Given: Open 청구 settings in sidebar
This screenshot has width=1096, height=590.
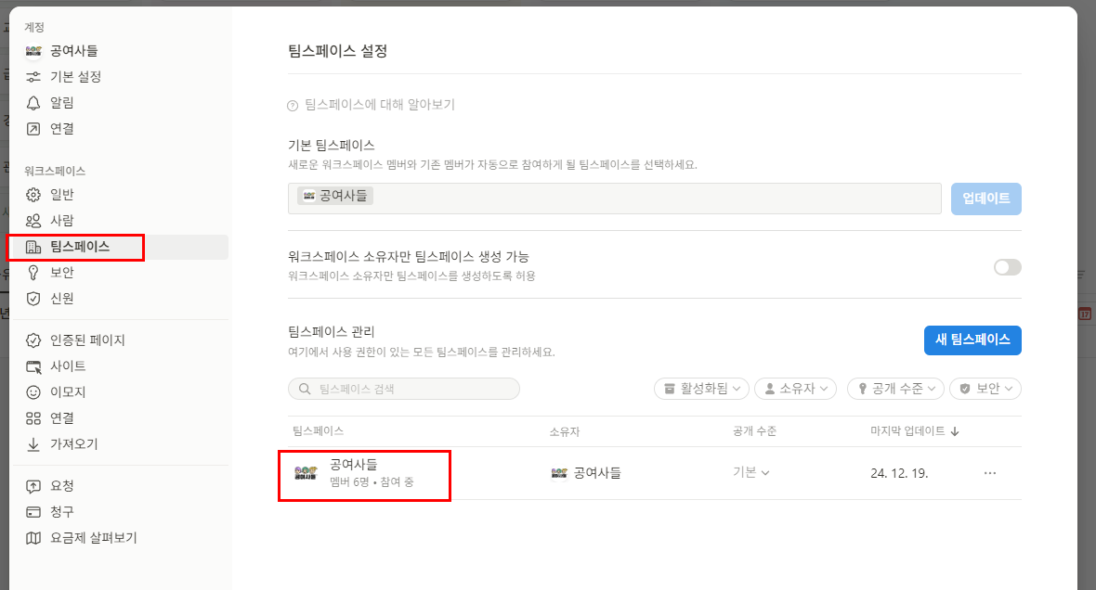Looking at the screenshot, I should pos(62,512).
